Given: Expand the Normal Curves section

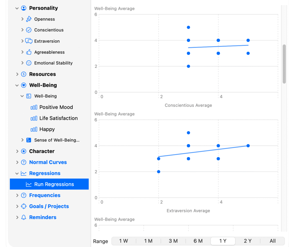Looking at the screenshot, I should pos(17,162).
